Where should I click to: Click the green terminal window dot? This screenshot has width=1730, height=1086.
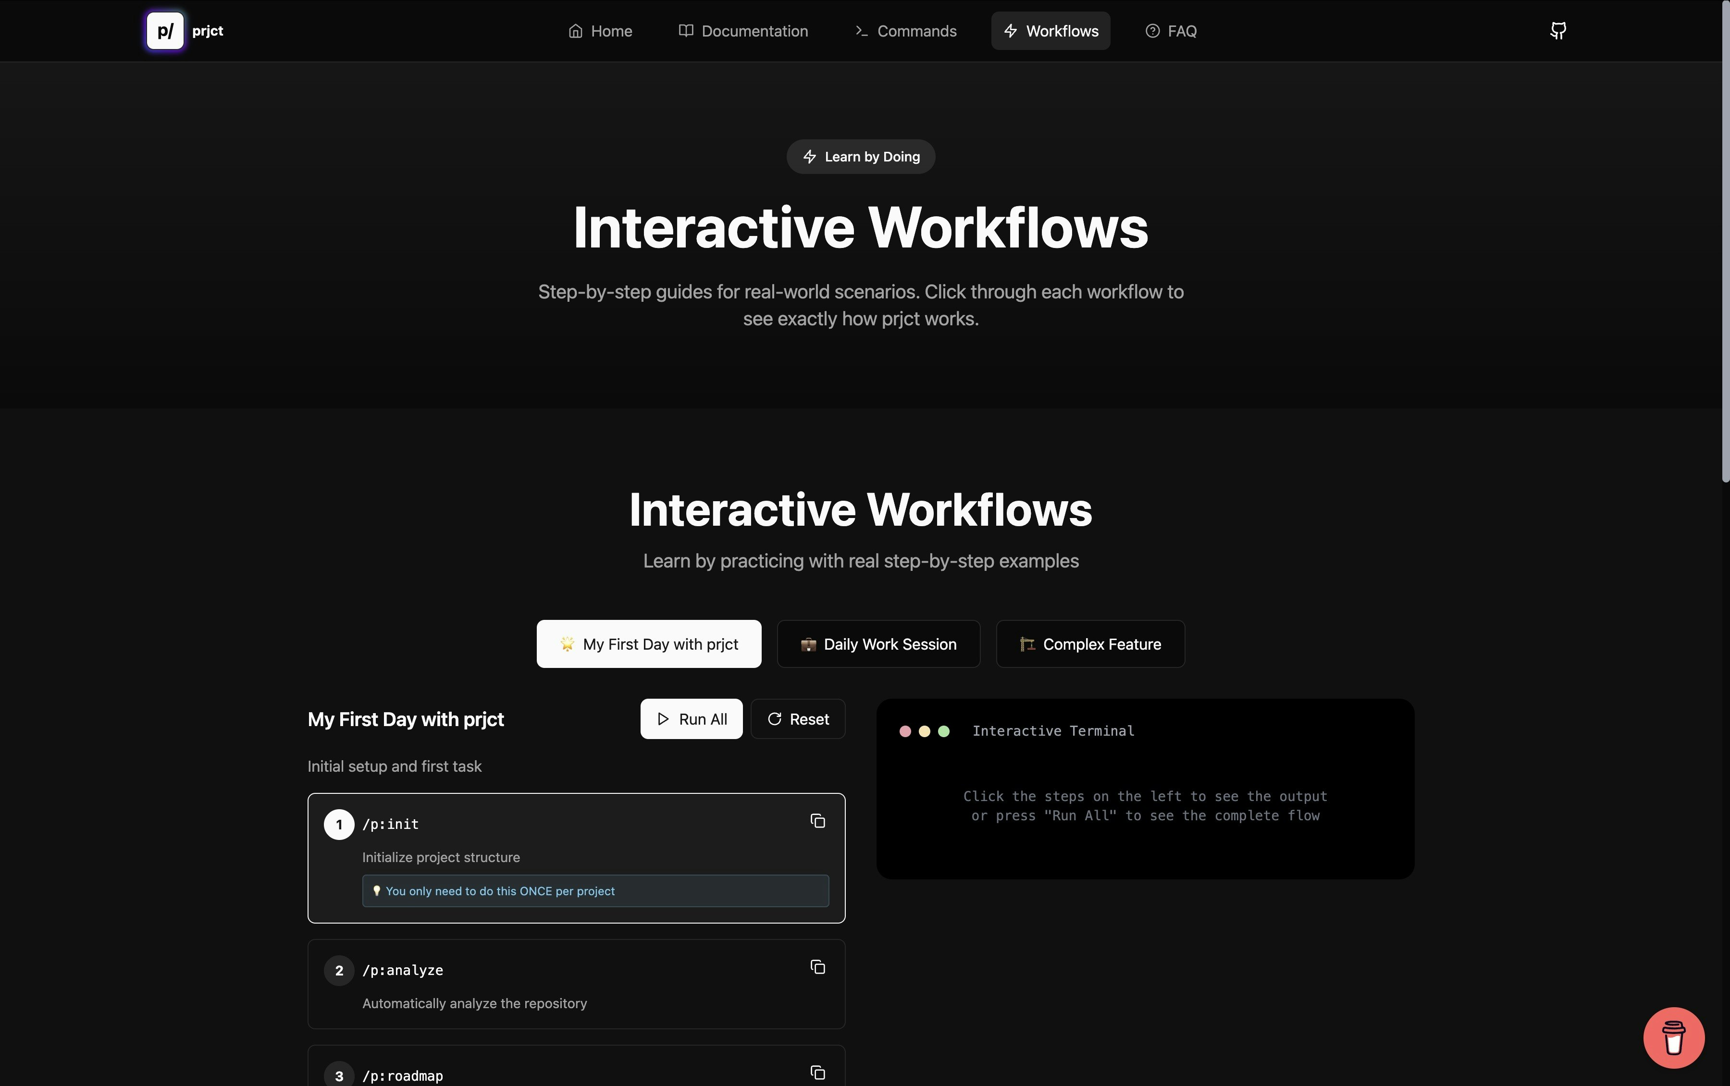click(x=944, y=731)
